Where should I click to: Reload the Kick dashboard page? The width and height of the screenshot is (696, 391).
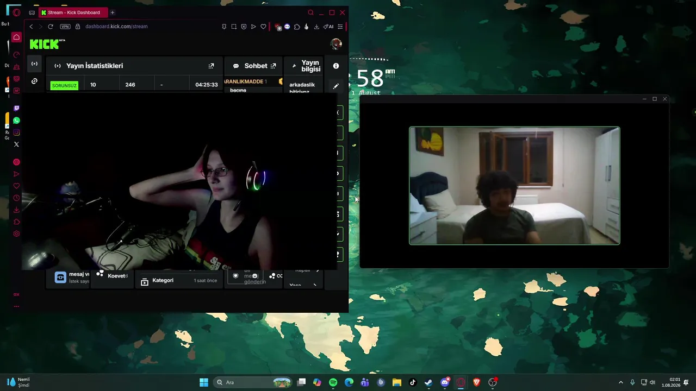(x=51, y=27)
